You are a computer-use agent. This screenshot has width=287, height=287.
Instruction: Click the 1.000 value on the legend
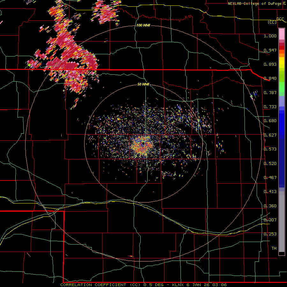click(x=270, y=36)
